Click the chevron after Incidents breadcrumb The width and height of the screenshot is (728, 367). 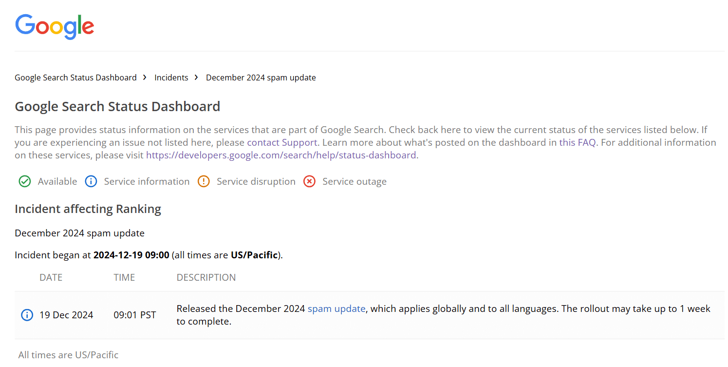[196, 77]
